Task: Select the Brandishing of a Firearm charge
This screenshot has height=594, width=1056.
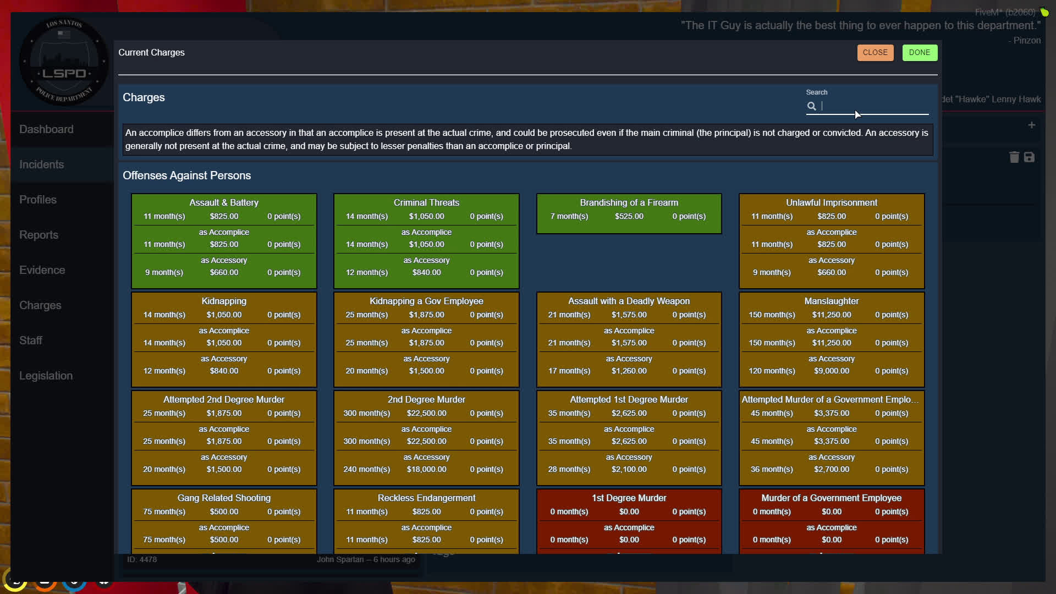Action: coord(629,210)
